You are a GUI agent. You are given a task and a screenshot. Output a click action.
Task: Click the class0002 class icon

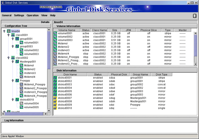click(13, 58)
